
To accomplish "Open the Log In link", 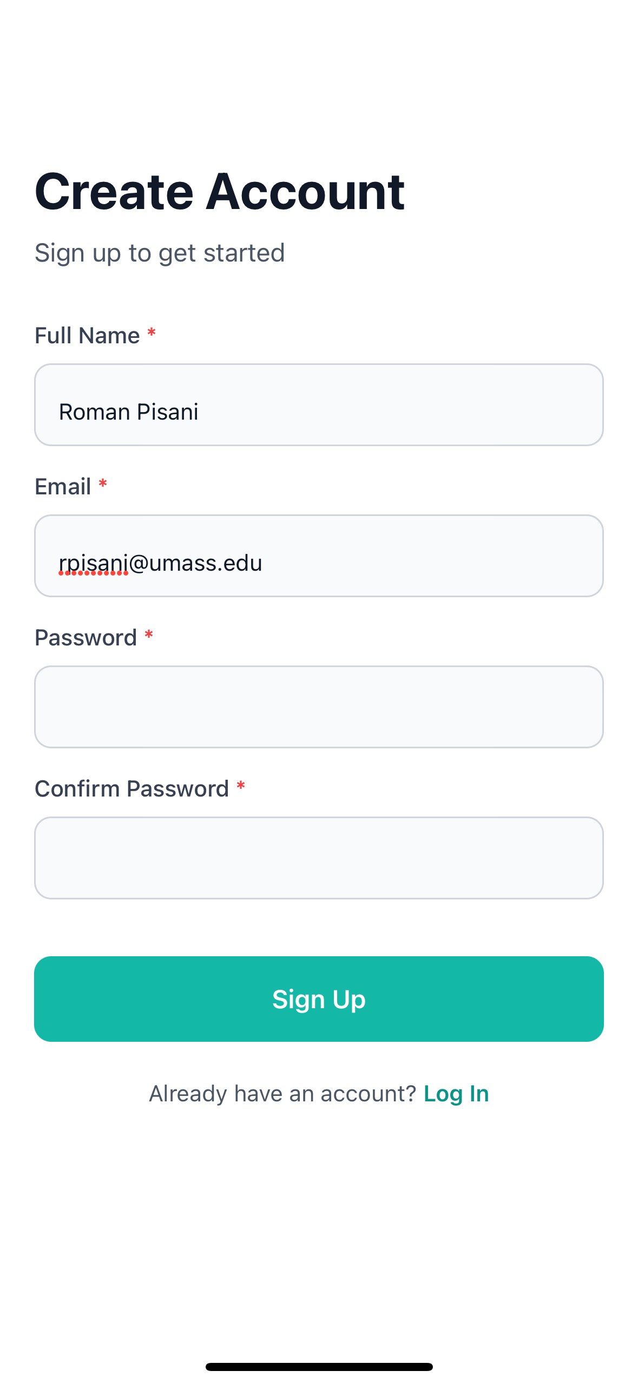I will 456,1094.
